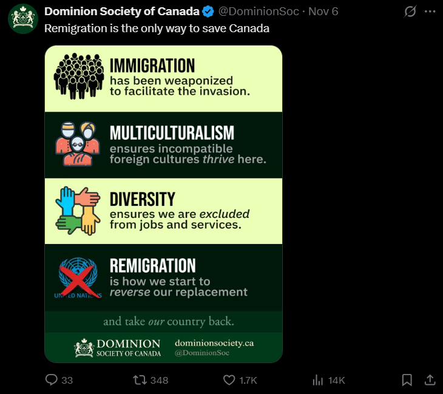443x394 pixels.
Task: Open the share options menu
Action: click(430, 380)
